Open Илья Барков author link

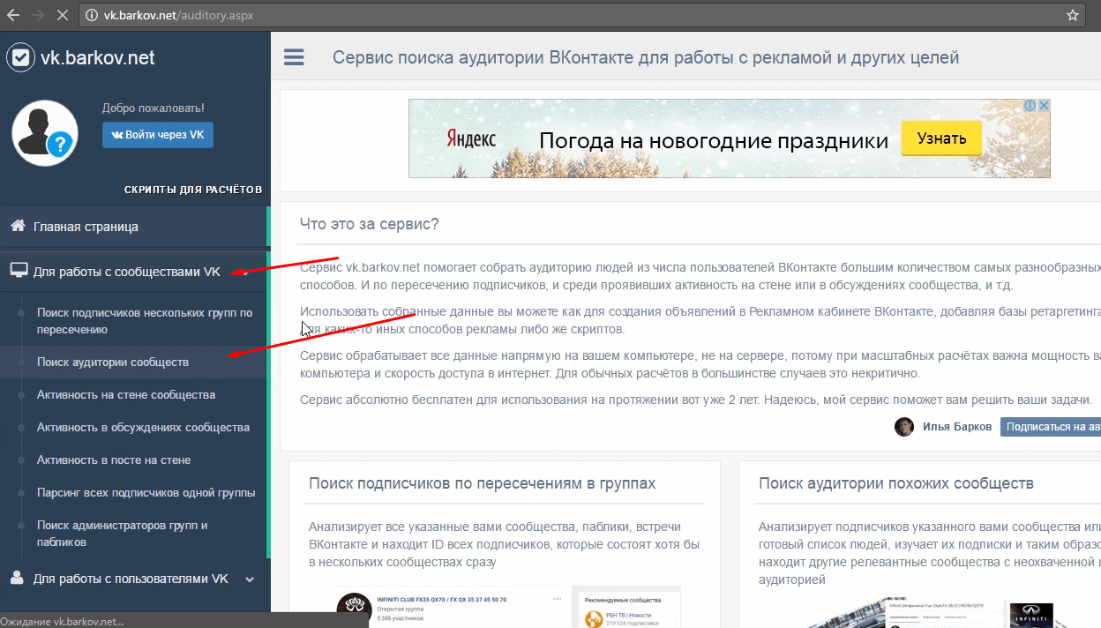click(x=957, y=427)
